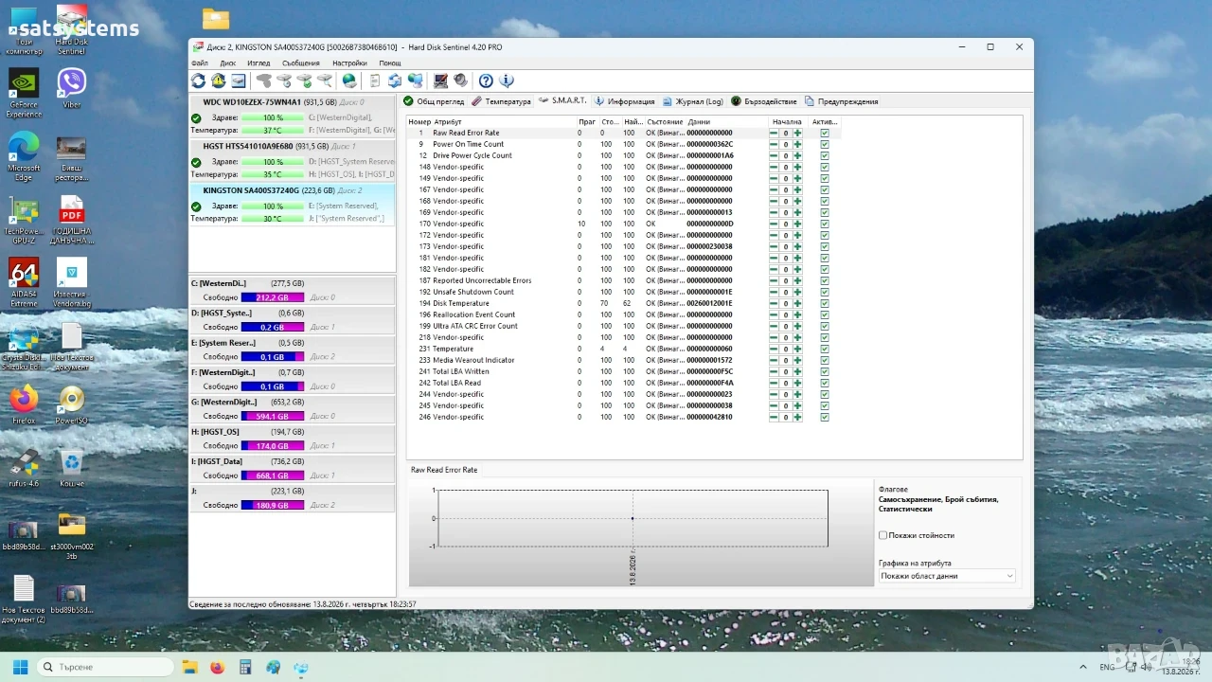The image size is (1212, 682).
Task: Uncheck Active box for Raw Read Error Rate
Action: (825, 133)
